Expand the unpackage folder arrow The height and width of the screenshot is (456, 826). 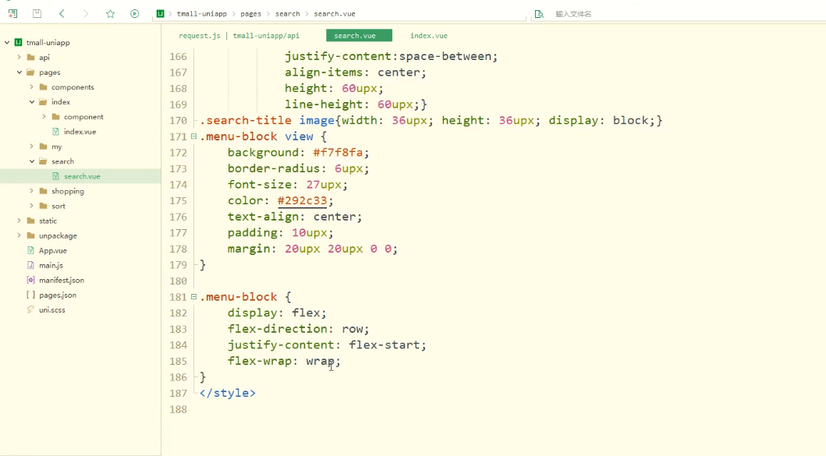point(19,235)
